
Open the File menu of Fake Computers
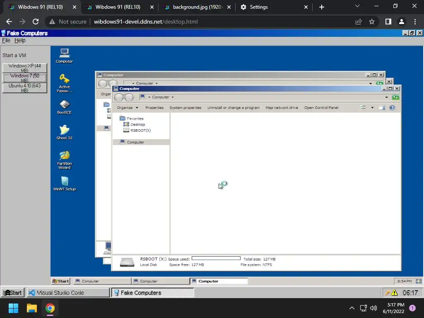(x=6, y=41)
